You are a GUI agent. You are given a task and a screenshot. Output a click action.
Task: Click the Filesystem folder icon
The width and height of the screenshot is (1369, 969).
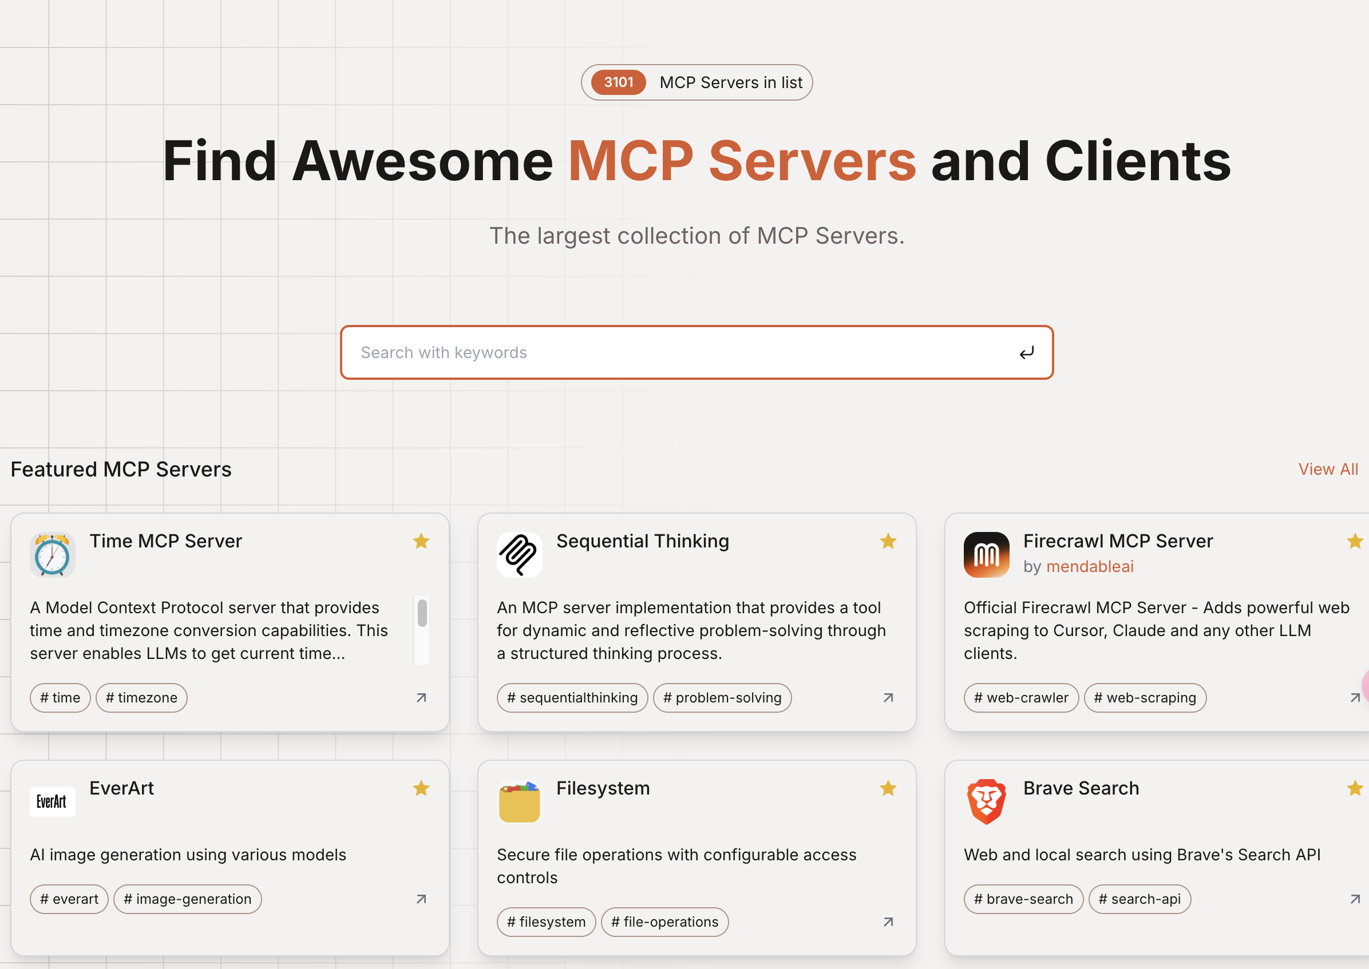click(x=519, y=801)
